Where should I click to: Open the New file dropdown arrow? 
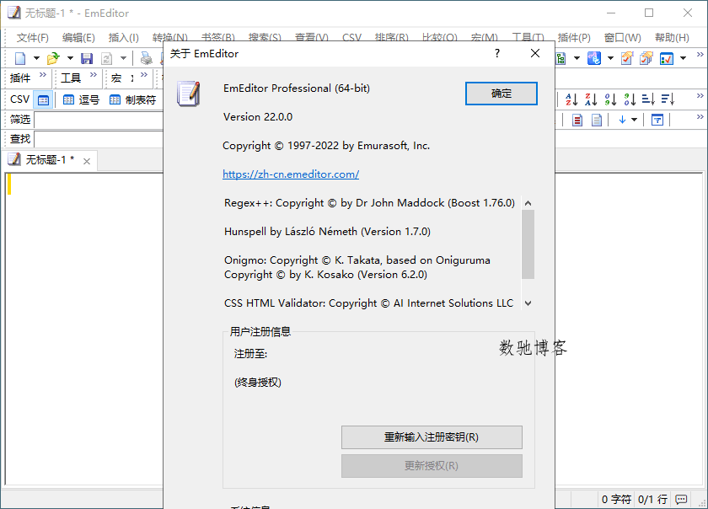pos(36,58)
